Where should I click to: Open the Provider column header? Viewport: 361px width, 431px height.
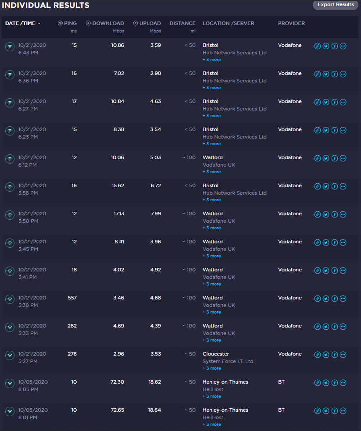pyautogui.click(x=291, y=23)
